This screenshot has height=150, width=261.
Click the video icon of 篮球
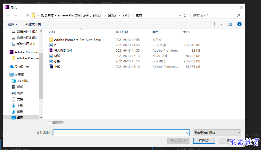click(x=51, y=56)
